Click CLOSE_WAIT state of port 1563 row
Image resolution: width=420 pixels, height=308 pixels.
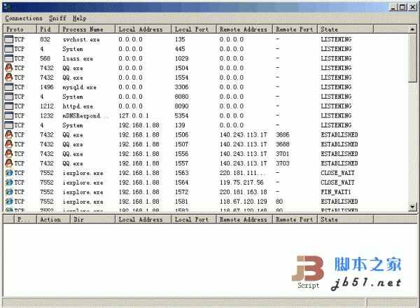click(338, 173)
